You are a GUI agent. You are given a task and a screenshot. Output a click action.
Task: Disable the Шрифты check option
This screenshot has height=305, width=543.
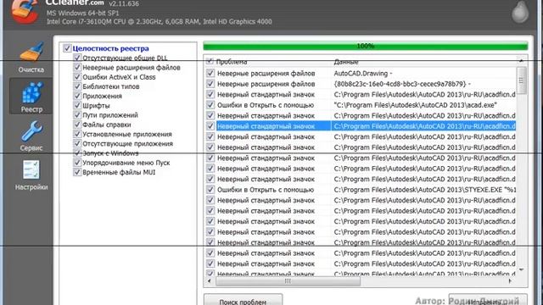(77, 105)
